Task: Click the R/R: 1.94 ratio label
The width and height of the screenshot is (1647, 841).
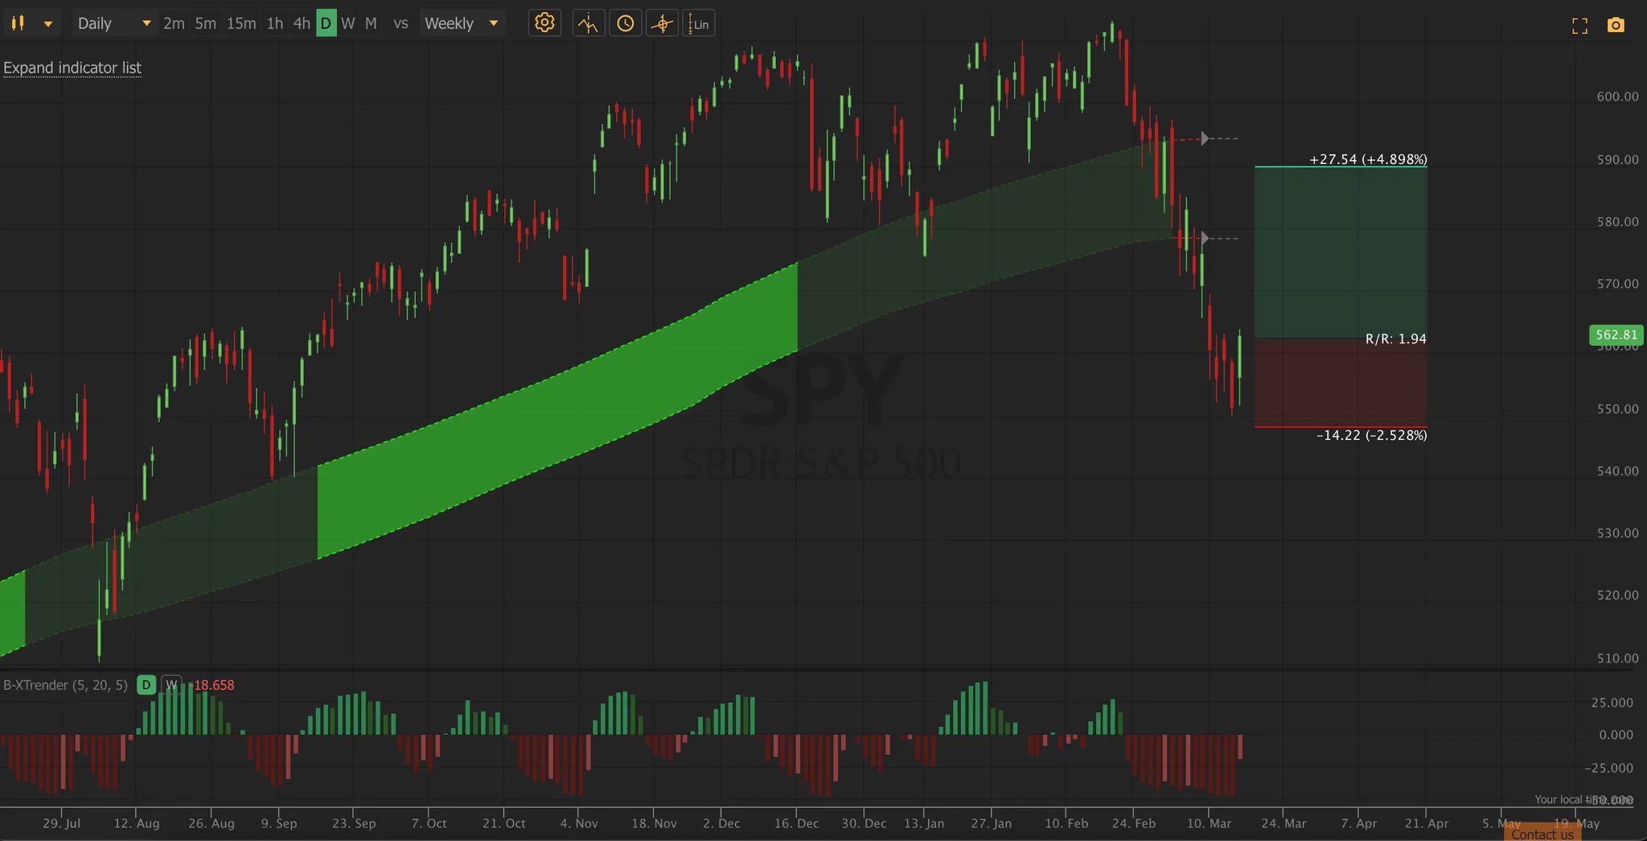Action: 1396,338
